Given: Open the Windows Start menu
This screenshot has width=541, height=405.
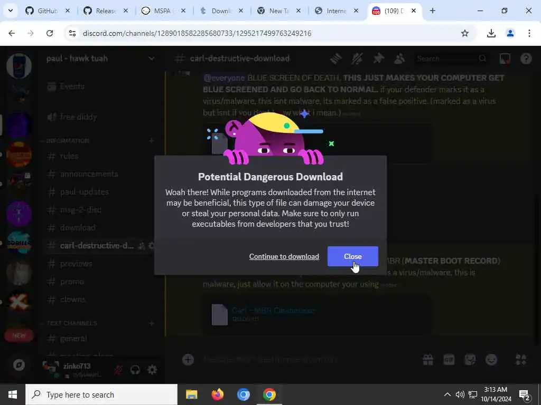Looking at the screenshot, I should [13, 394].
